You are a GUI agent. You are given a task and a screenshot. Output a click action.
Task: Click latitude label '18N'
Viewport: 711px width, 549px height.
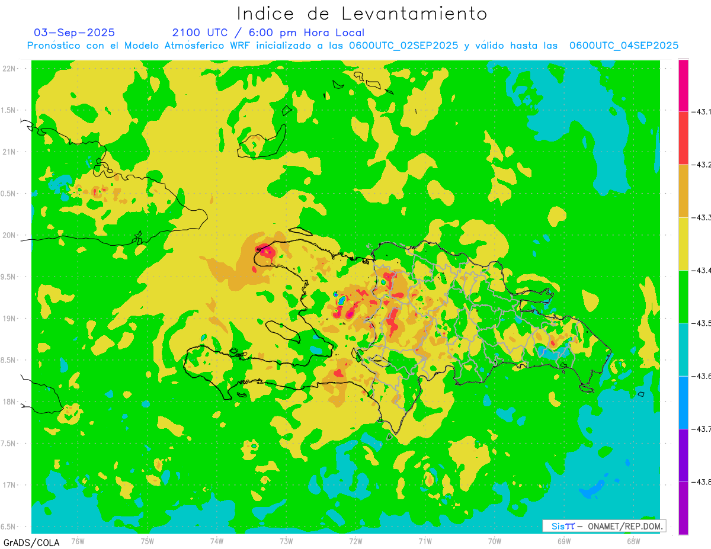tap(9, 402)
